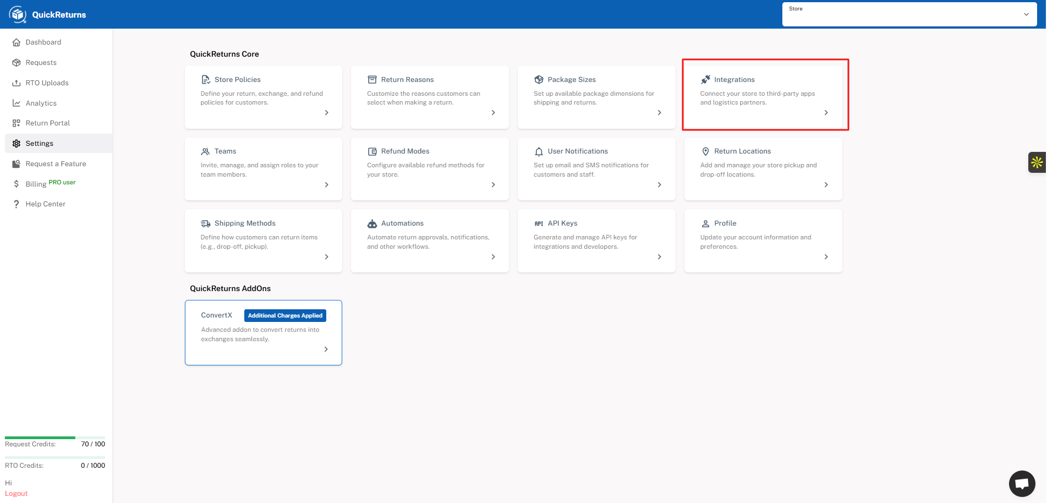
Task: Click the Package Sizes box icon
Action: pos(539,80)
